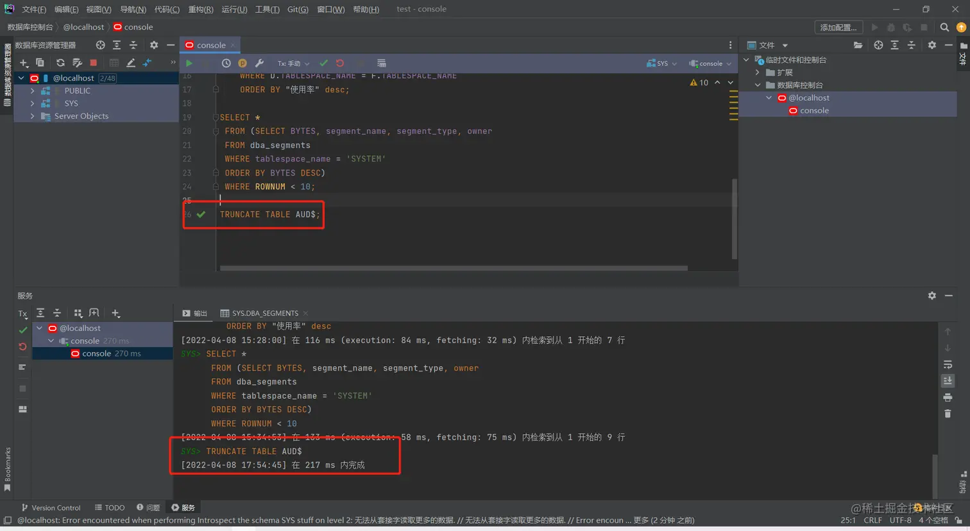This screenshot has width=970, height=531.
Task: Select console file in Files panel tree
Action: coord(814,110)
